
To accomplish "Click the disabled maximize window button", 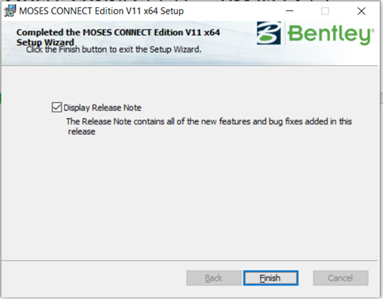I will [325, 11].
